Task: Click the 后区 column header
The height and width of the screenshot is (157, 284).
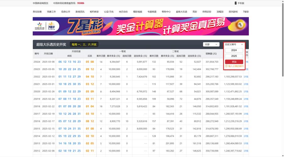Action: point(90,56)
